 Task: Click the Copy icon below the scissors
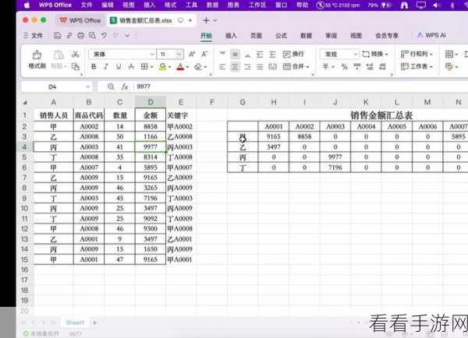[x=76, y=66]
